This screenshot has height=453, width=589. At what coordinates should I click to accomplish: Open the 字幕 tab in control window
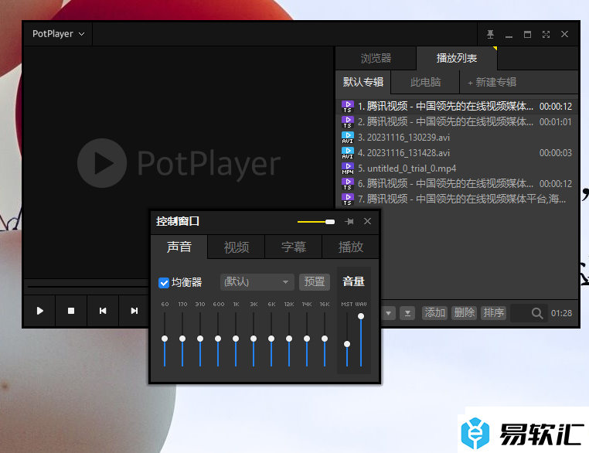coord(294,247)
